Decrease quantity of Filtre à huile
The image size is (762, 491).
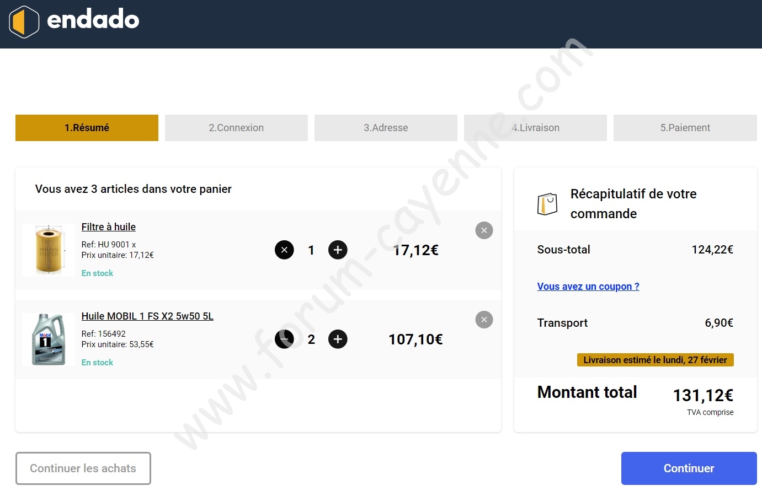point(284,250)
